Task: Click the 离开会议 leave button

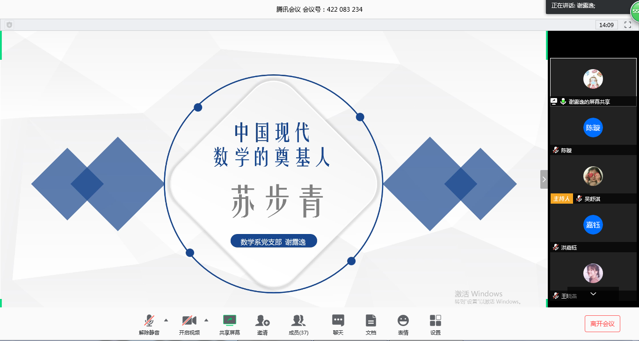Action: pyautogui.click(x=602, y=324)
